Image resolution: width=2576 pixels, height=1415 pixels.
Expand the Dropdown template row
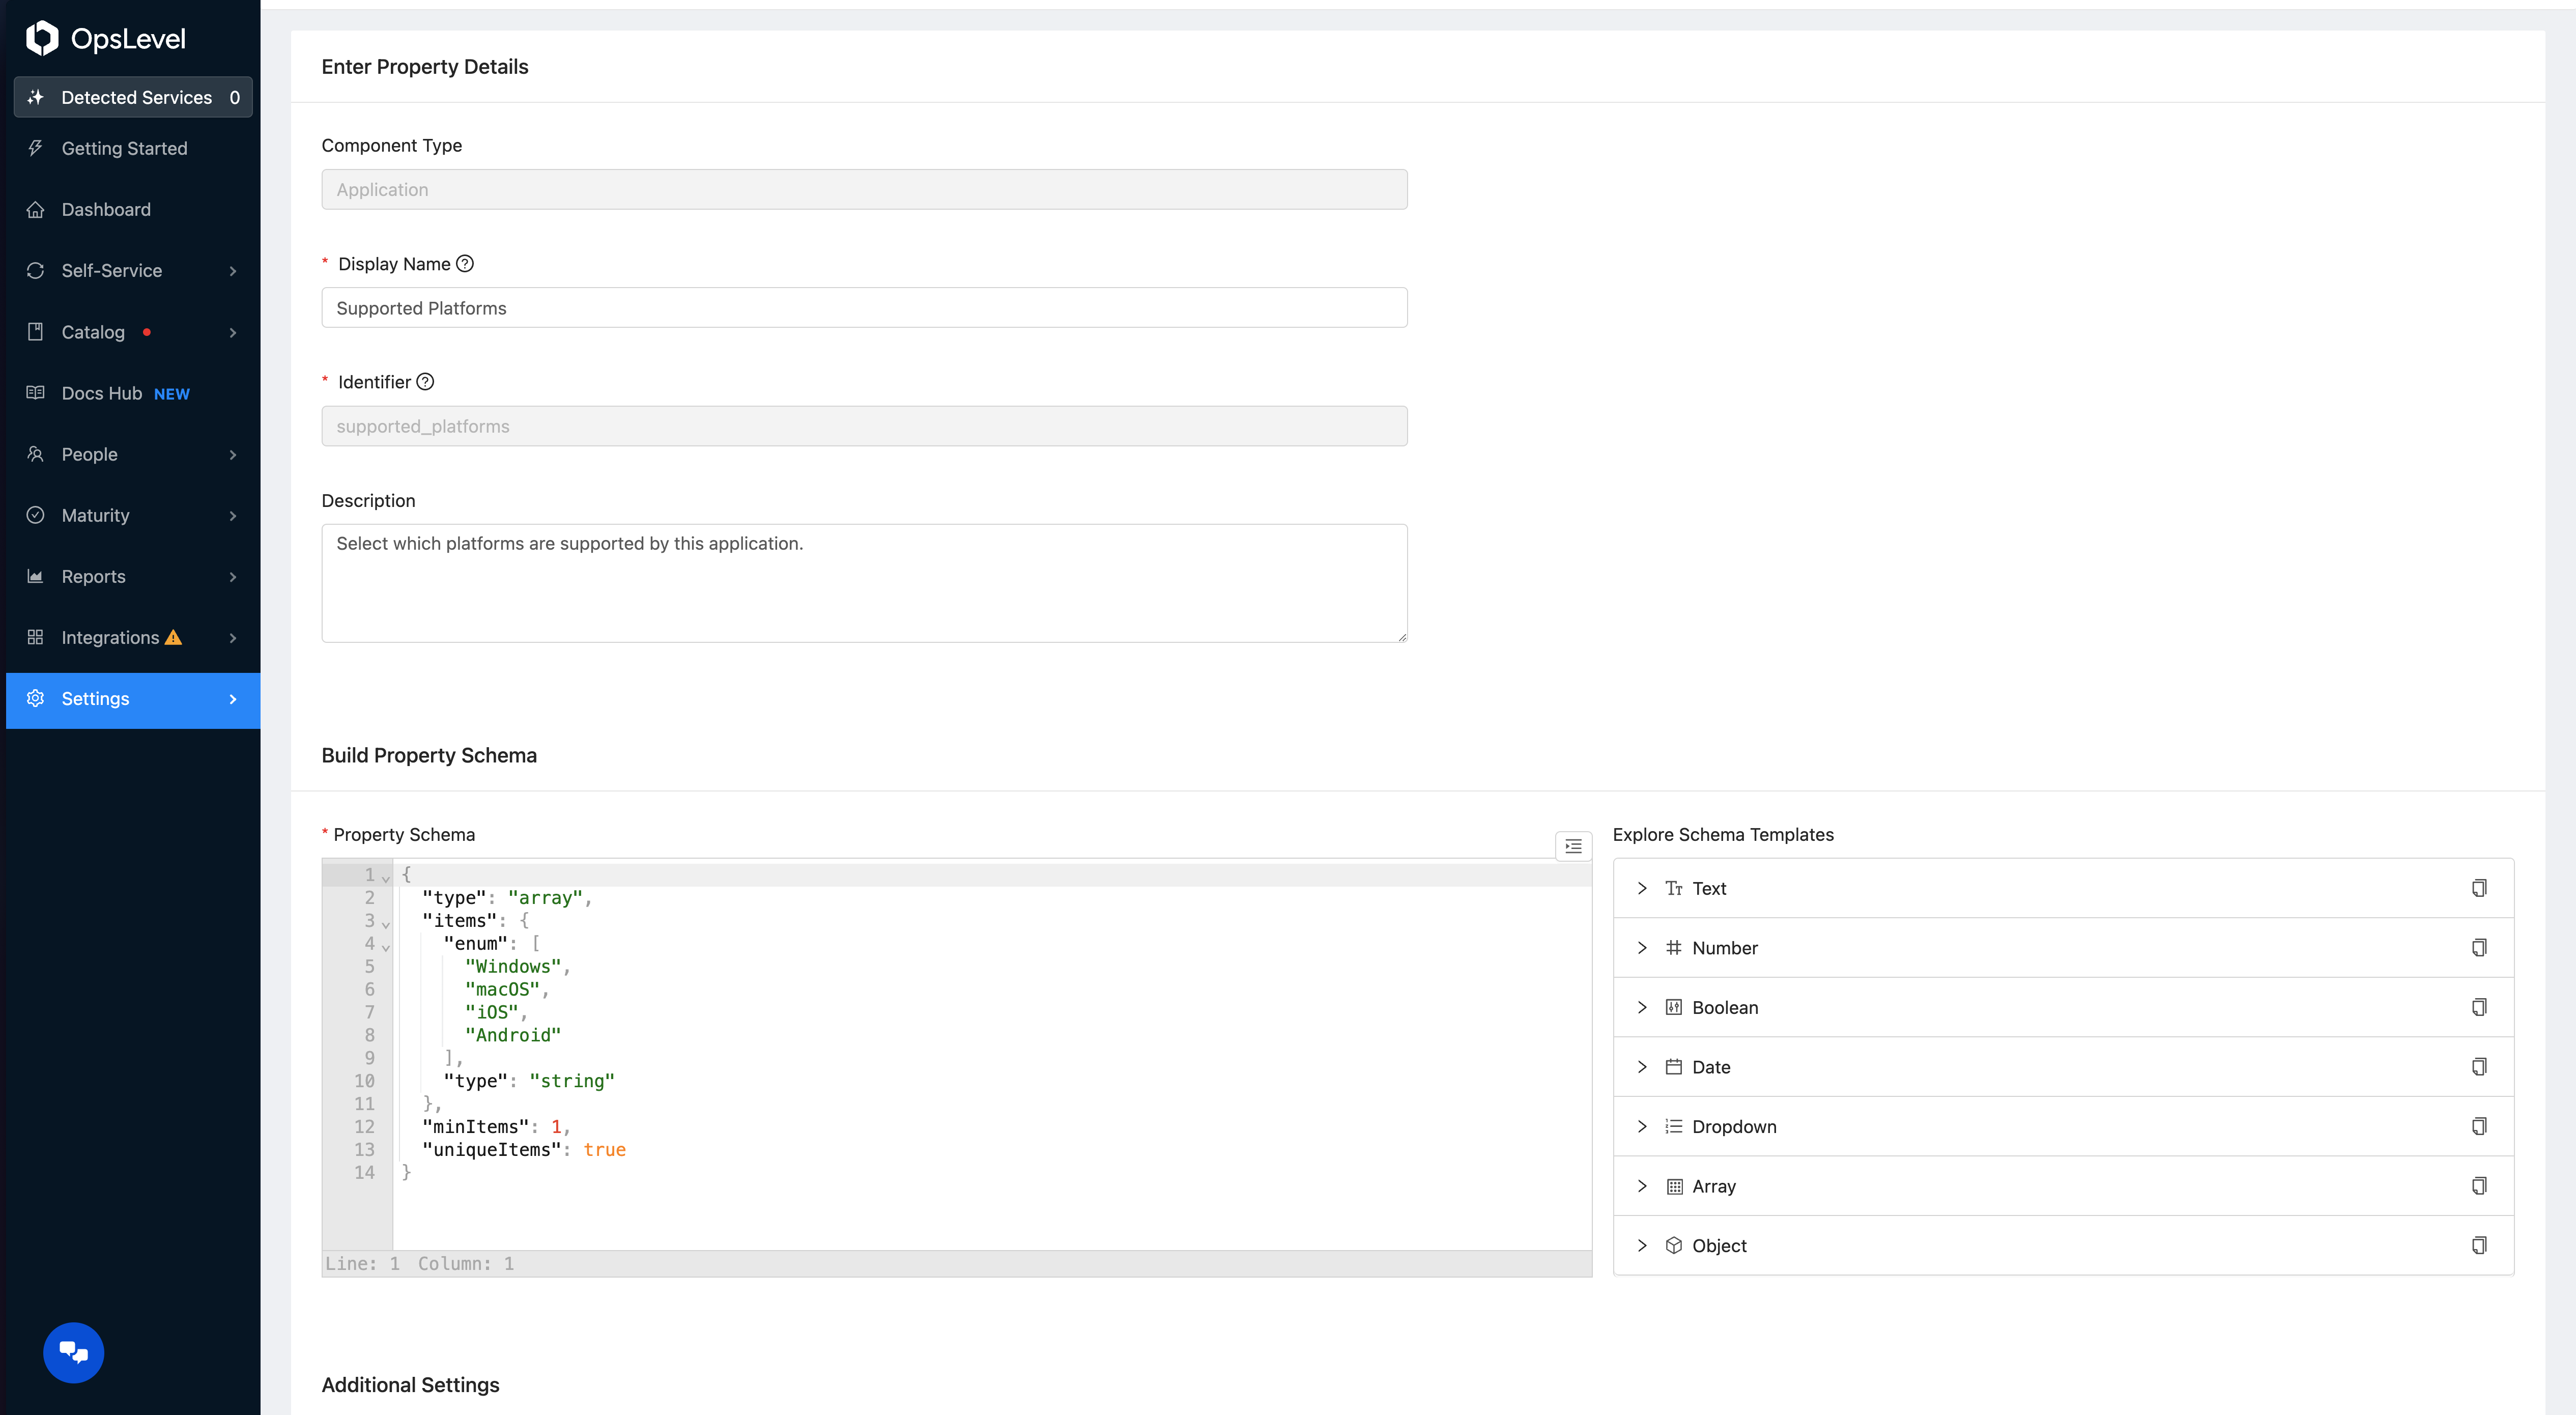pos(1642,1126)
